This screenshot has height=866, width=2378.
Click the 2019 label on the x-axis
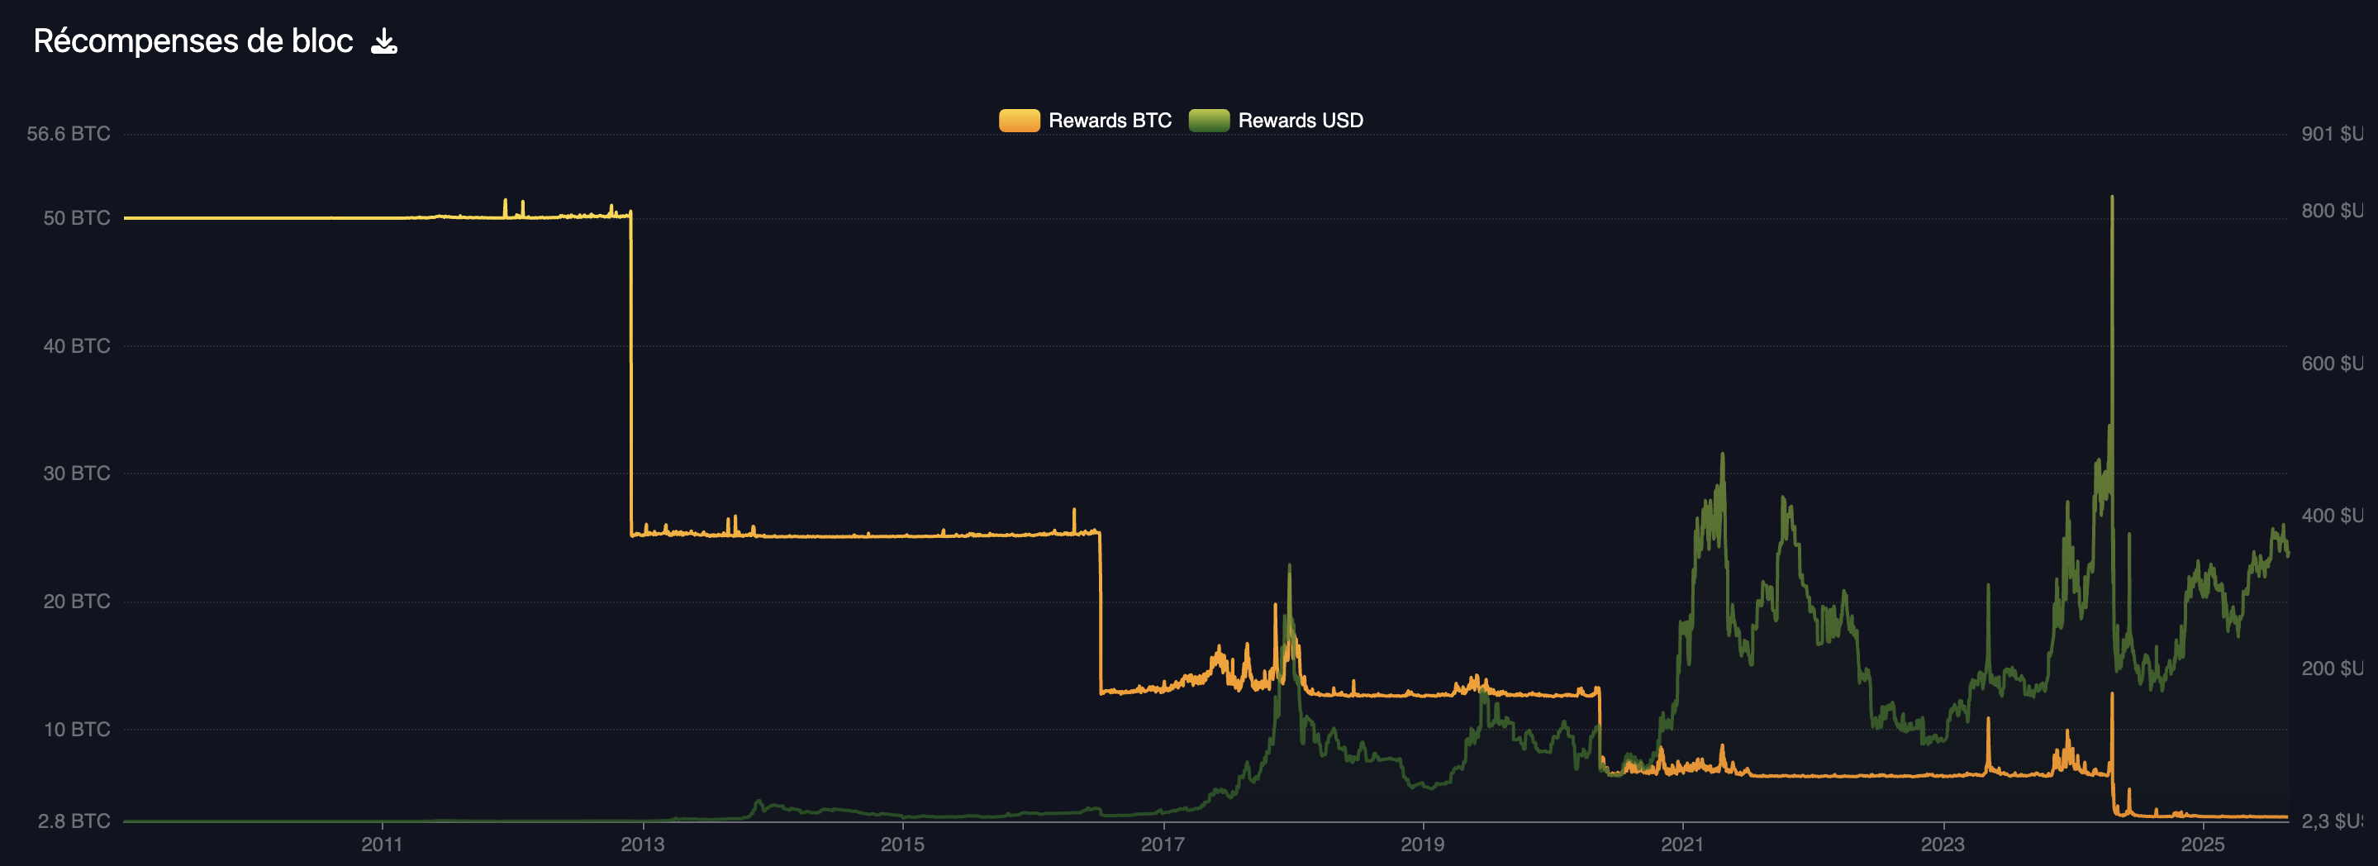(1422, 844)
